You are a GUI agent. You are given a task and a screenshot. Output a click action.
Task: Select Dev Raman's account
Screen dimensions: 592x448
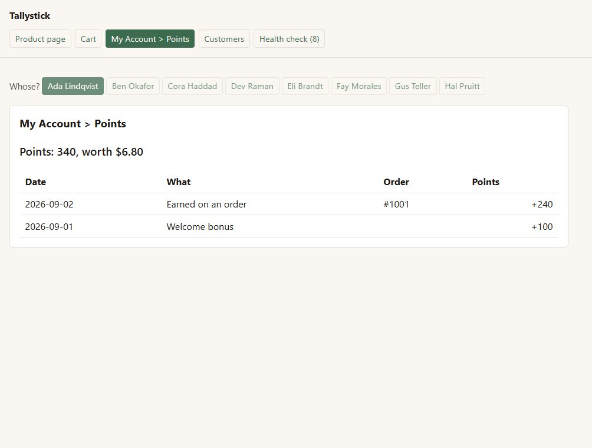[x=252, y=86]
